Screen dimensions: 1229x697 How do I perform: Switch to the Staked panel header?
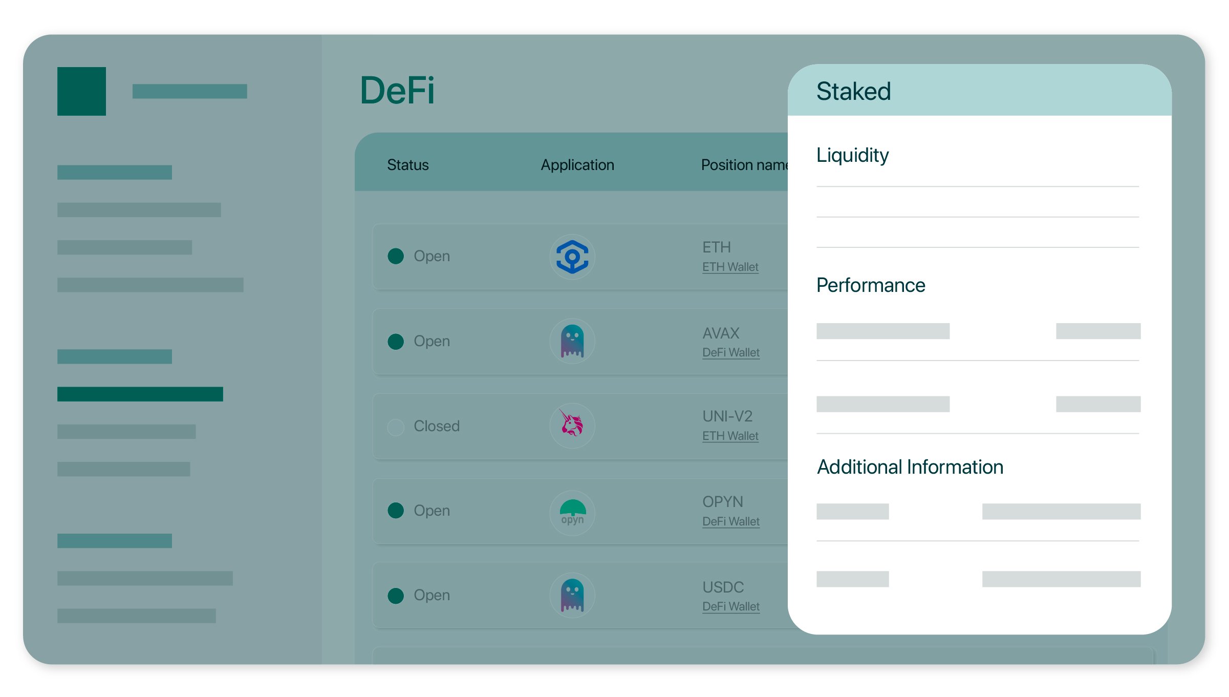tap(853, 91)
